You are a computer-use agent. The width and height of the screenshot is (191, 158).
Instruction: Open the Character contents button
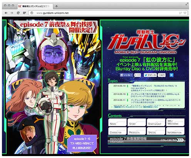(117, 131)
